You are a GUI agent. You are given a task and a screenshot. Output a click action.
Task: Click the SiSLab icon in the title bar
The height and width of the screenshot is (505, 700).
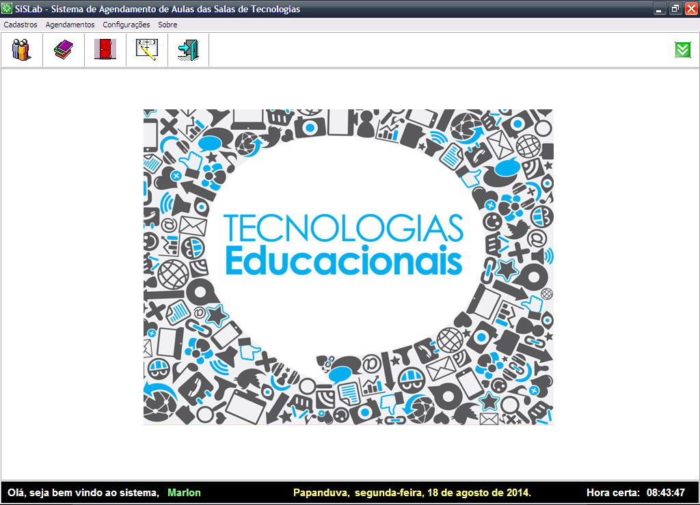point(8,9)
